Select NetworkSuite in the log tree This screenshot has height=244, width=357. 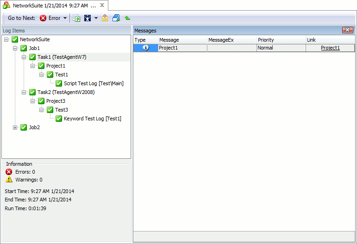(35, 39)
